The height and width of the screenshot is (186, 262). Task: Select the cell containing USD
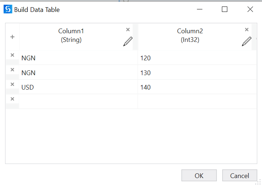point(78,87)
